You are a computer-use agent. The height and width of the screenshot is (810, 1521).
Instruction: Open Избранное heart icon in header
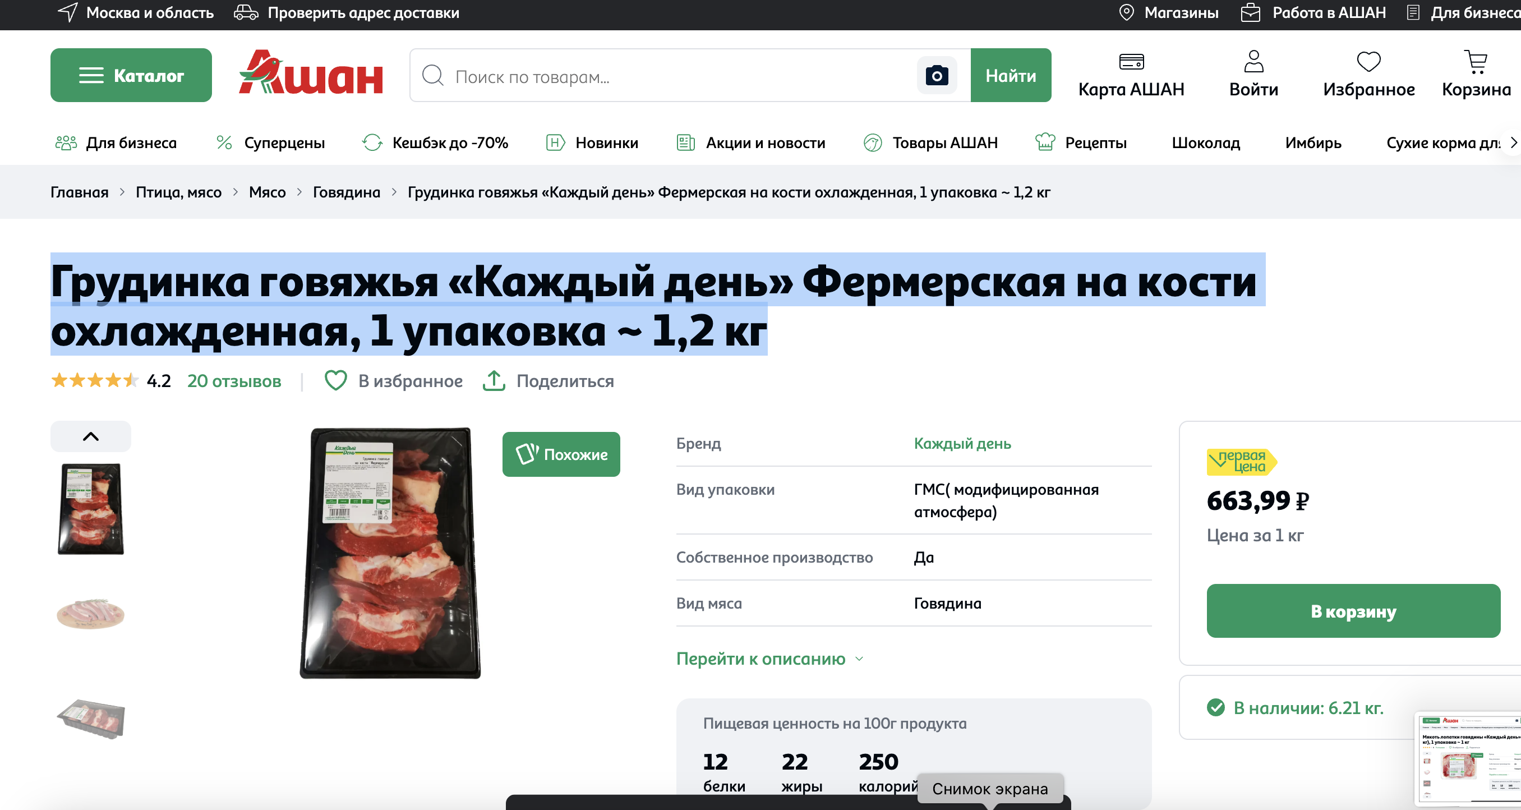point(1368,62)
